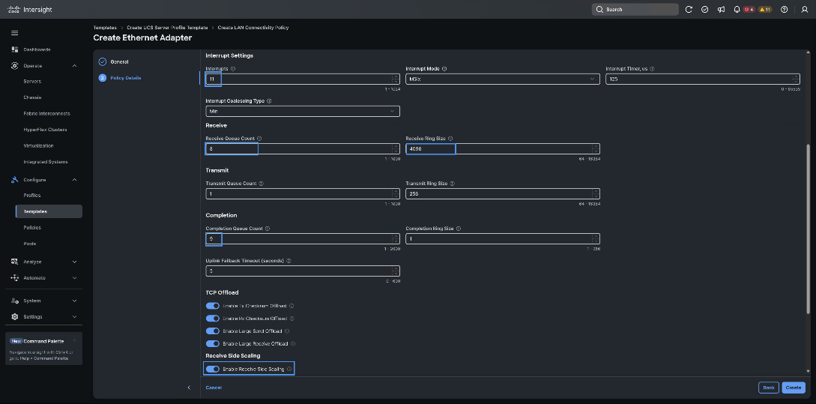Show info tooltip for Interrupts
This screenshot has width=816, height=404.
(232, 69)
